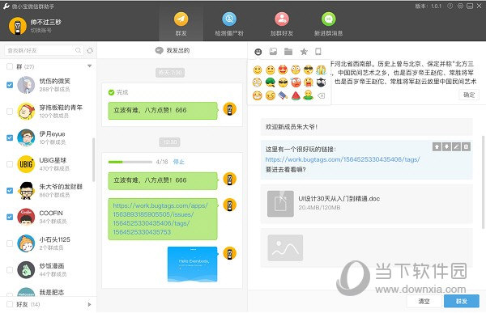Click the magnifier search icon

point(78,50)
